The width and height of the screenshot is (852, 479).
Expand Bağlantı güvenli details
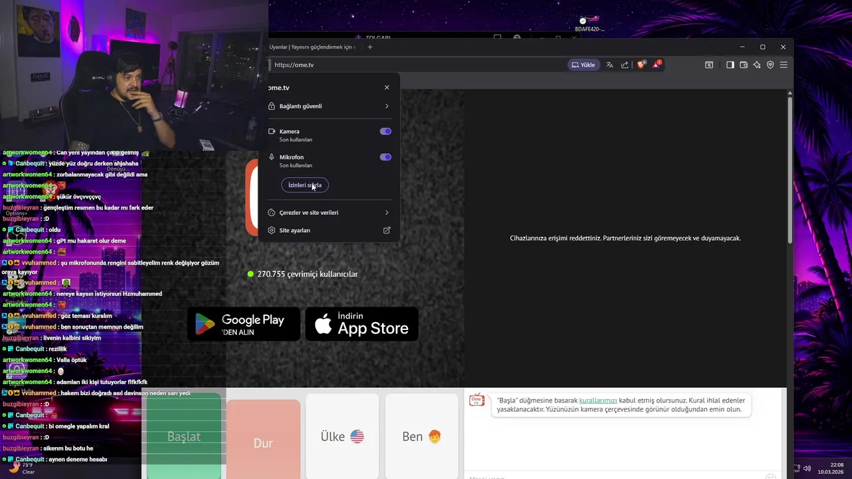click(329, 106)
